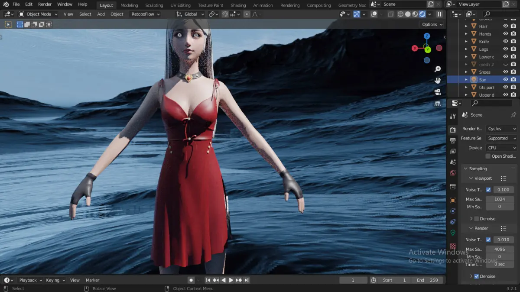Open the Device dropdown showing CPU
Viewport: 520px width, 292px height.
pos(501,148)
